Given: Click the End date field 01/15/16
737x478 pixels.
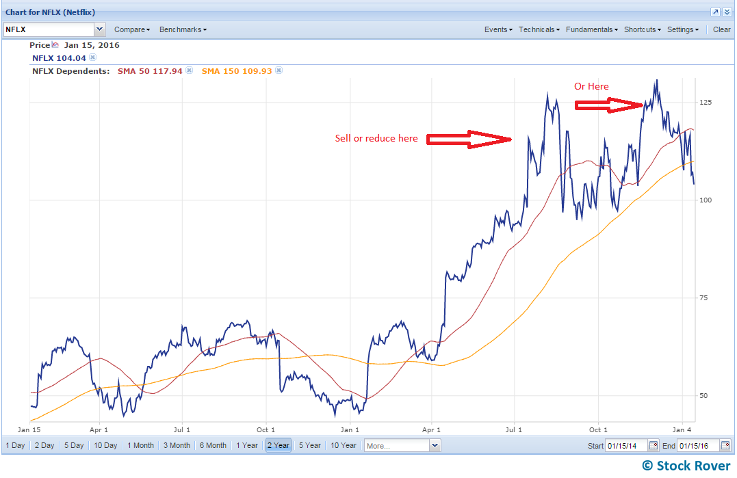Looking at the screenshot, I should point(698,446).
